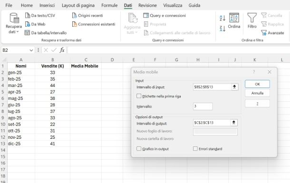This screenshot has height=183, width=290.
Task: Open Avanzate advanced filter
Action: 272,33
